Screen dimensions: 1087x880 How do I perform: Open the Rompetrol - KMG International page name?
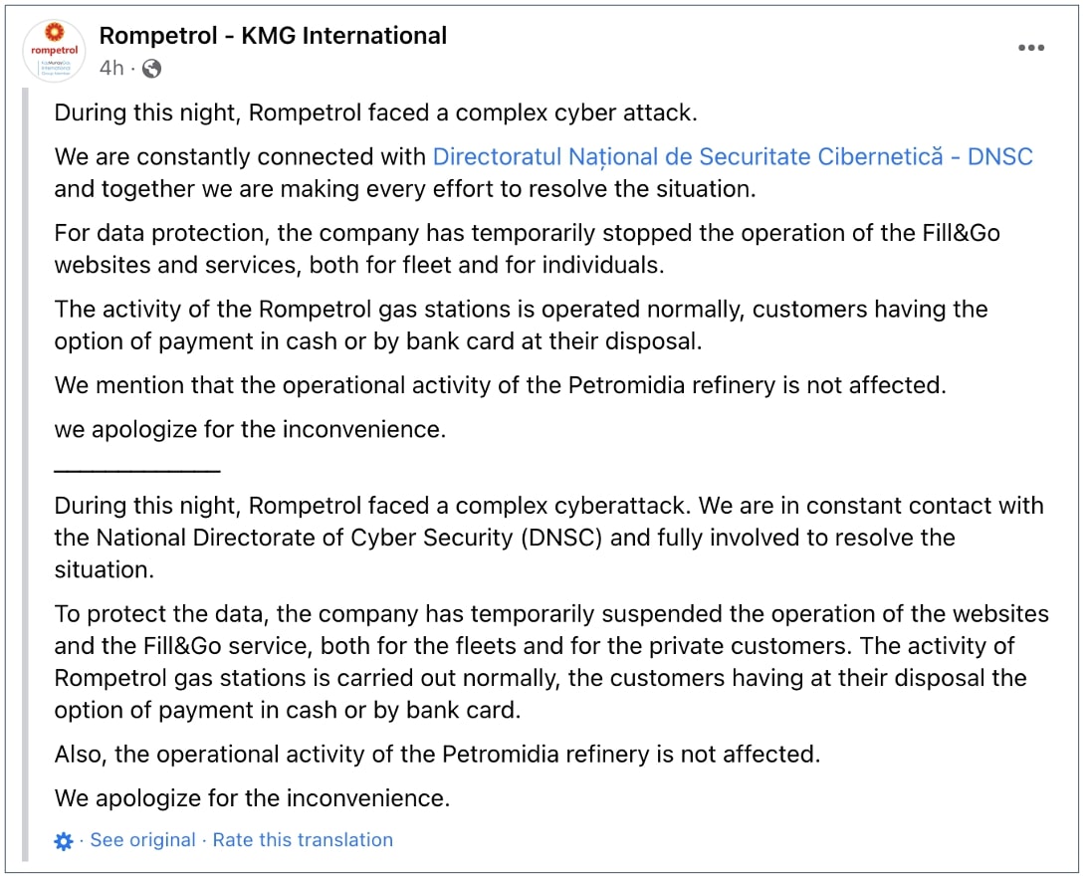click(273, 36)
